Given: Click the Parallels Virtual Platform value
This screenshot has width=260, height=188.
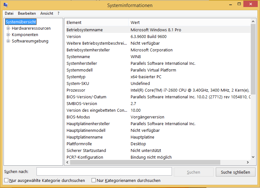Looking at the screenshot, I should pyautogui.click(x=153, y=70).
